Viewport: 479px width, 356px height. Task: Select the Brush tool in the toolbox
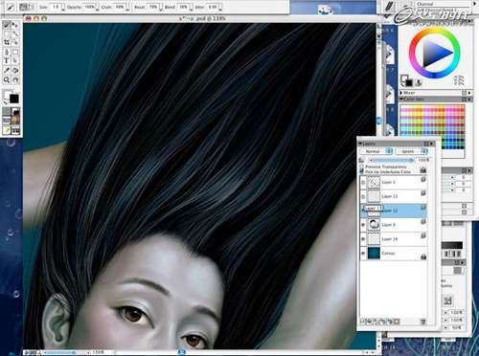7,25
